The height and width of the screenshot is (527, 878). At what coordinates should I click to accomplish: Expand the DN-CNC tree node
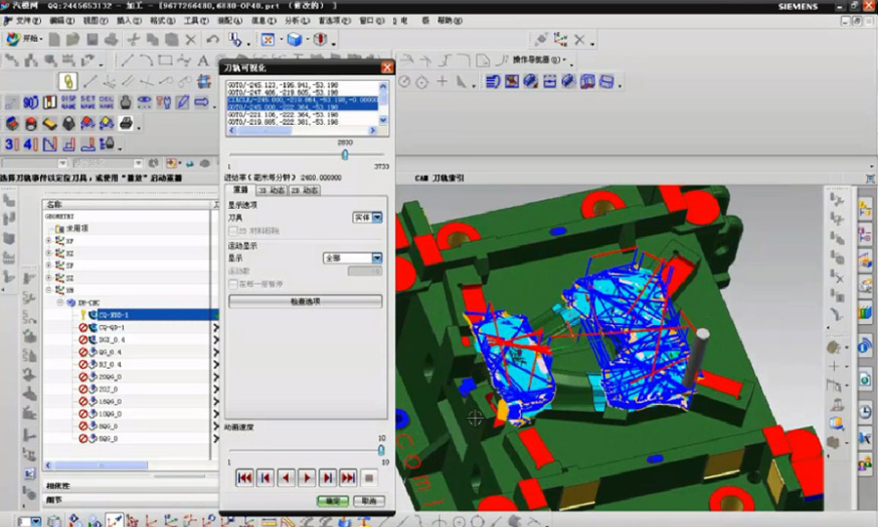click(60, 303)
